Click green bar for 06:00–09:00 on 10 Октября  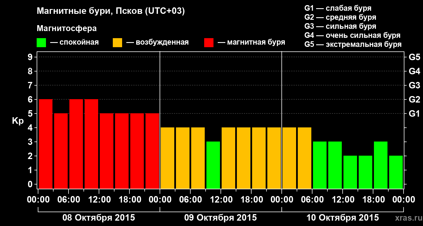click(x=320, y=165)
